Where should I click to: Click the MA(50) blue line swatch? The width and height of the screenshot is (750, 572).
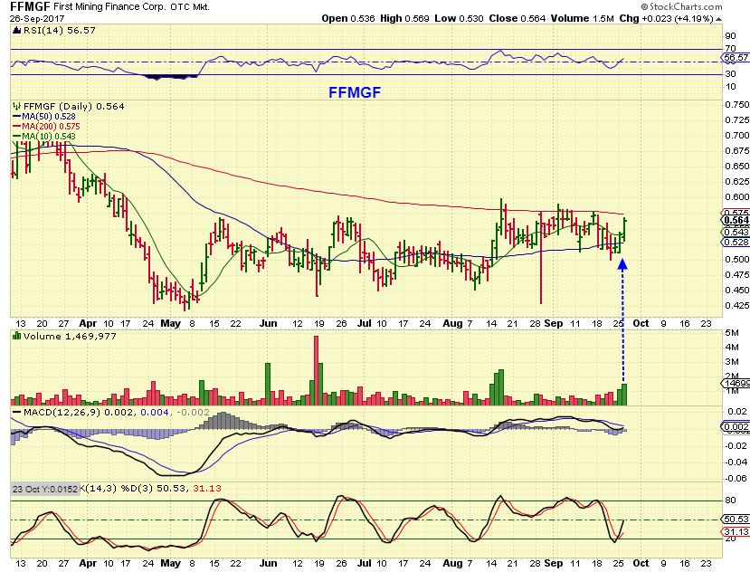pyautogui.click(x=17, y=117)
